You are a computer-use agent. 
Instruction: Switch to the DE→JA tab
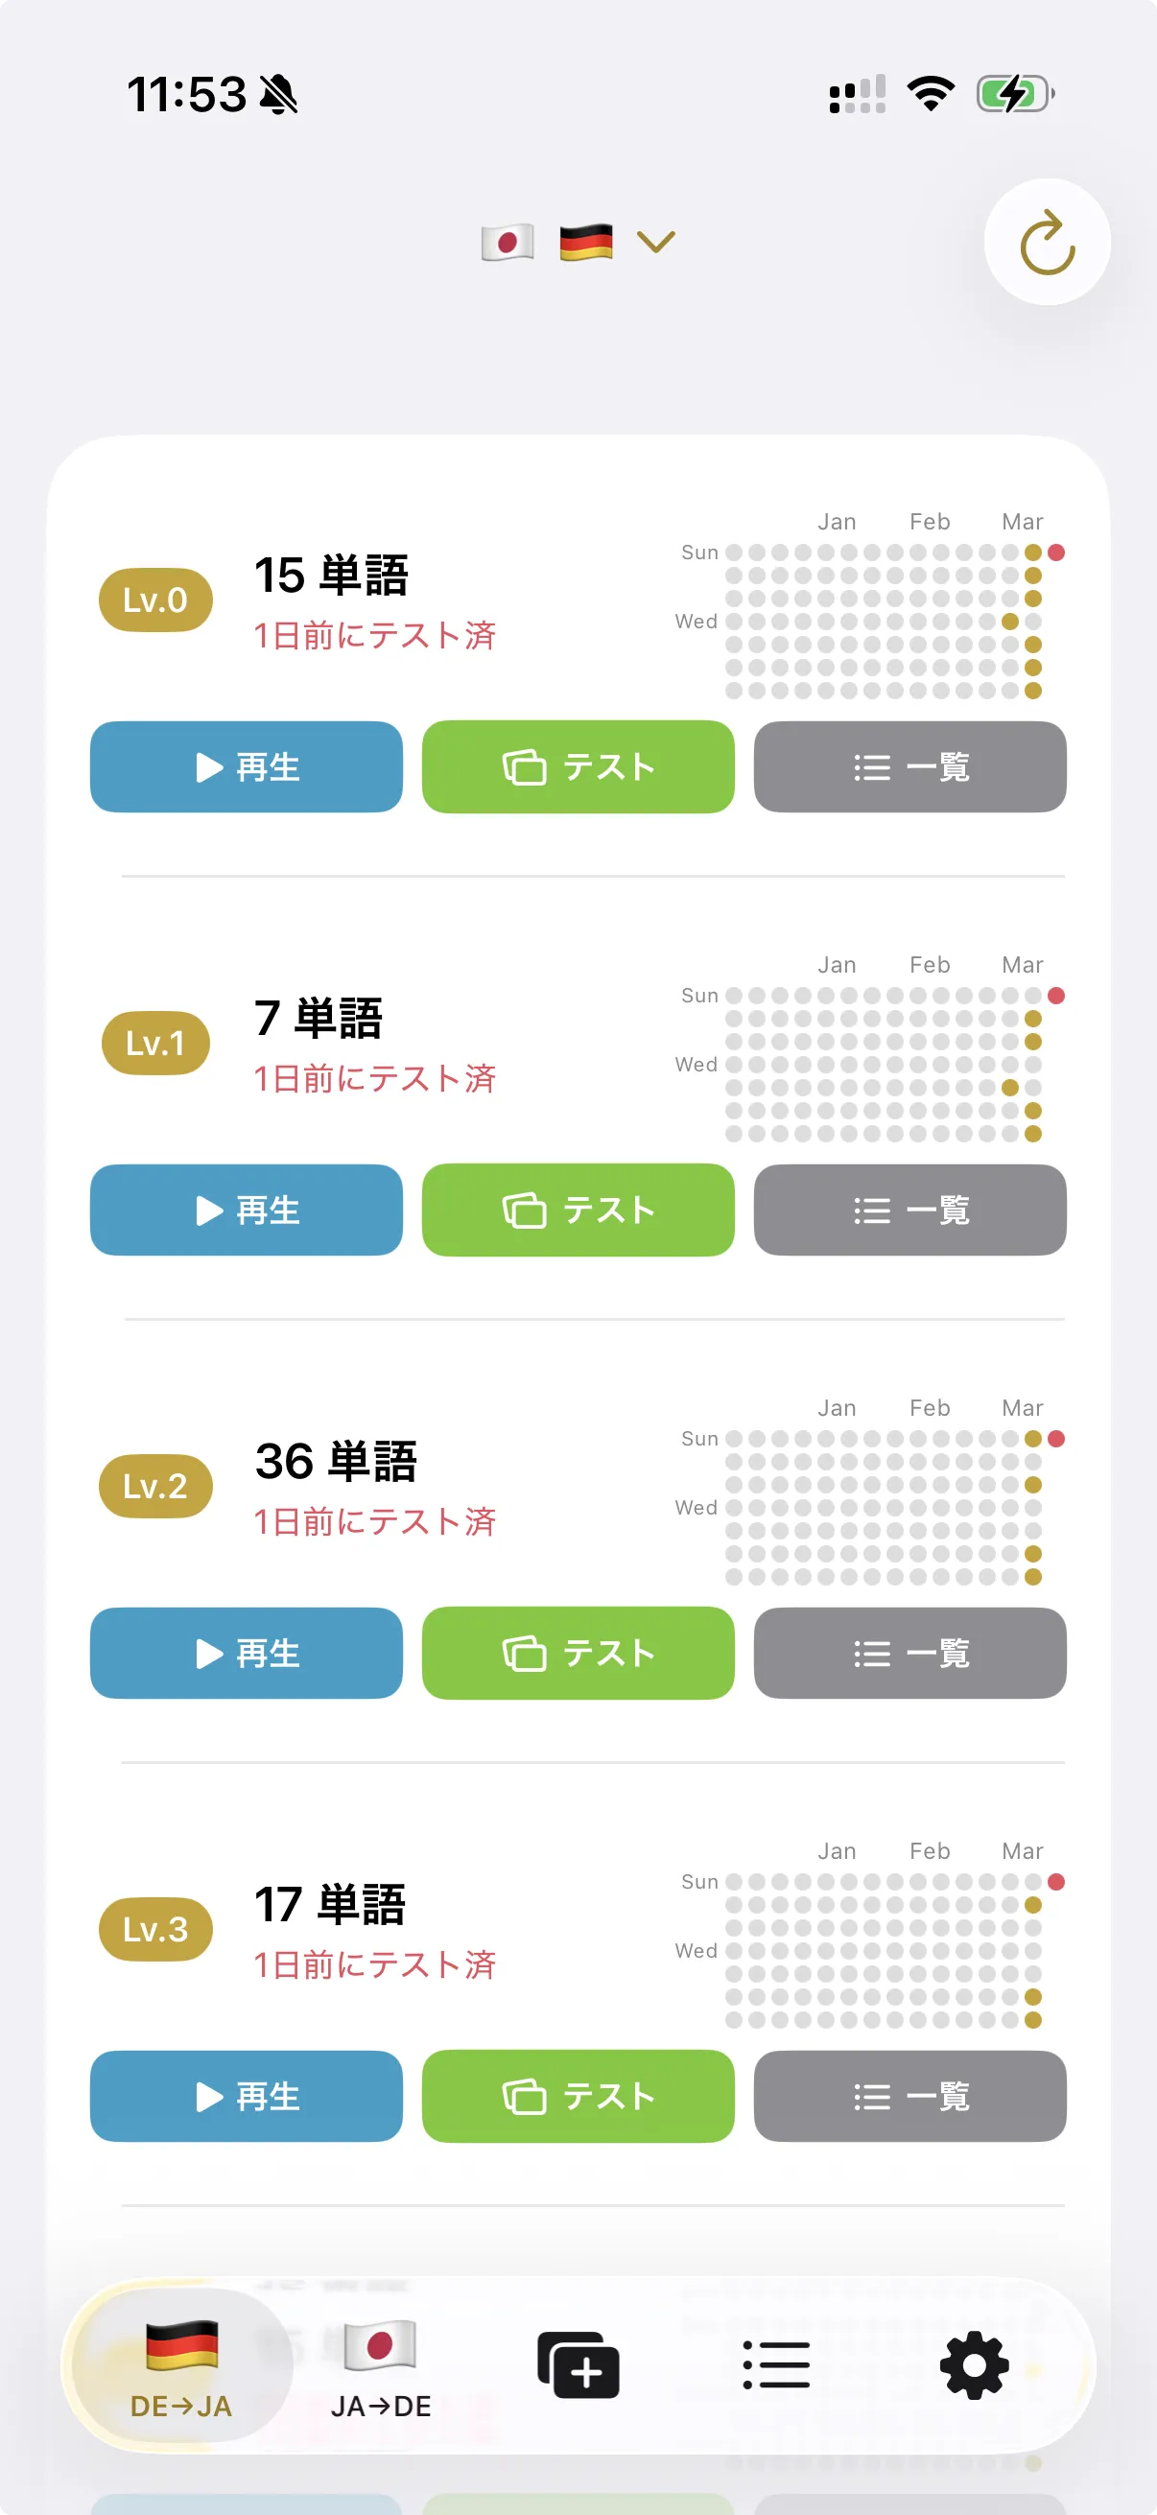coord(181,2366)
